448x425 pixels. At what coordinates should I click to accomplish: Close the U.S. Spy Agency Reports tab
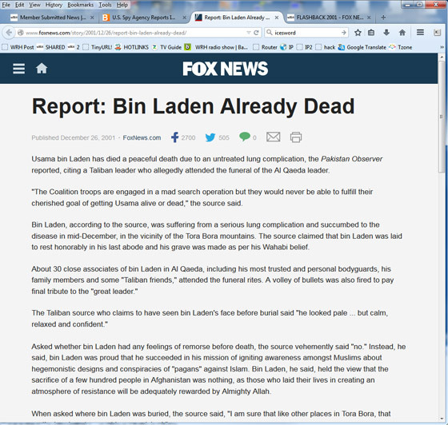[184, 18]
